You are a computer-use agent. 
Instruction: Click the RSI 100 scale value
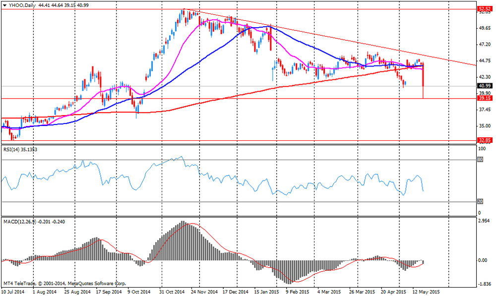tap(482, 149)
